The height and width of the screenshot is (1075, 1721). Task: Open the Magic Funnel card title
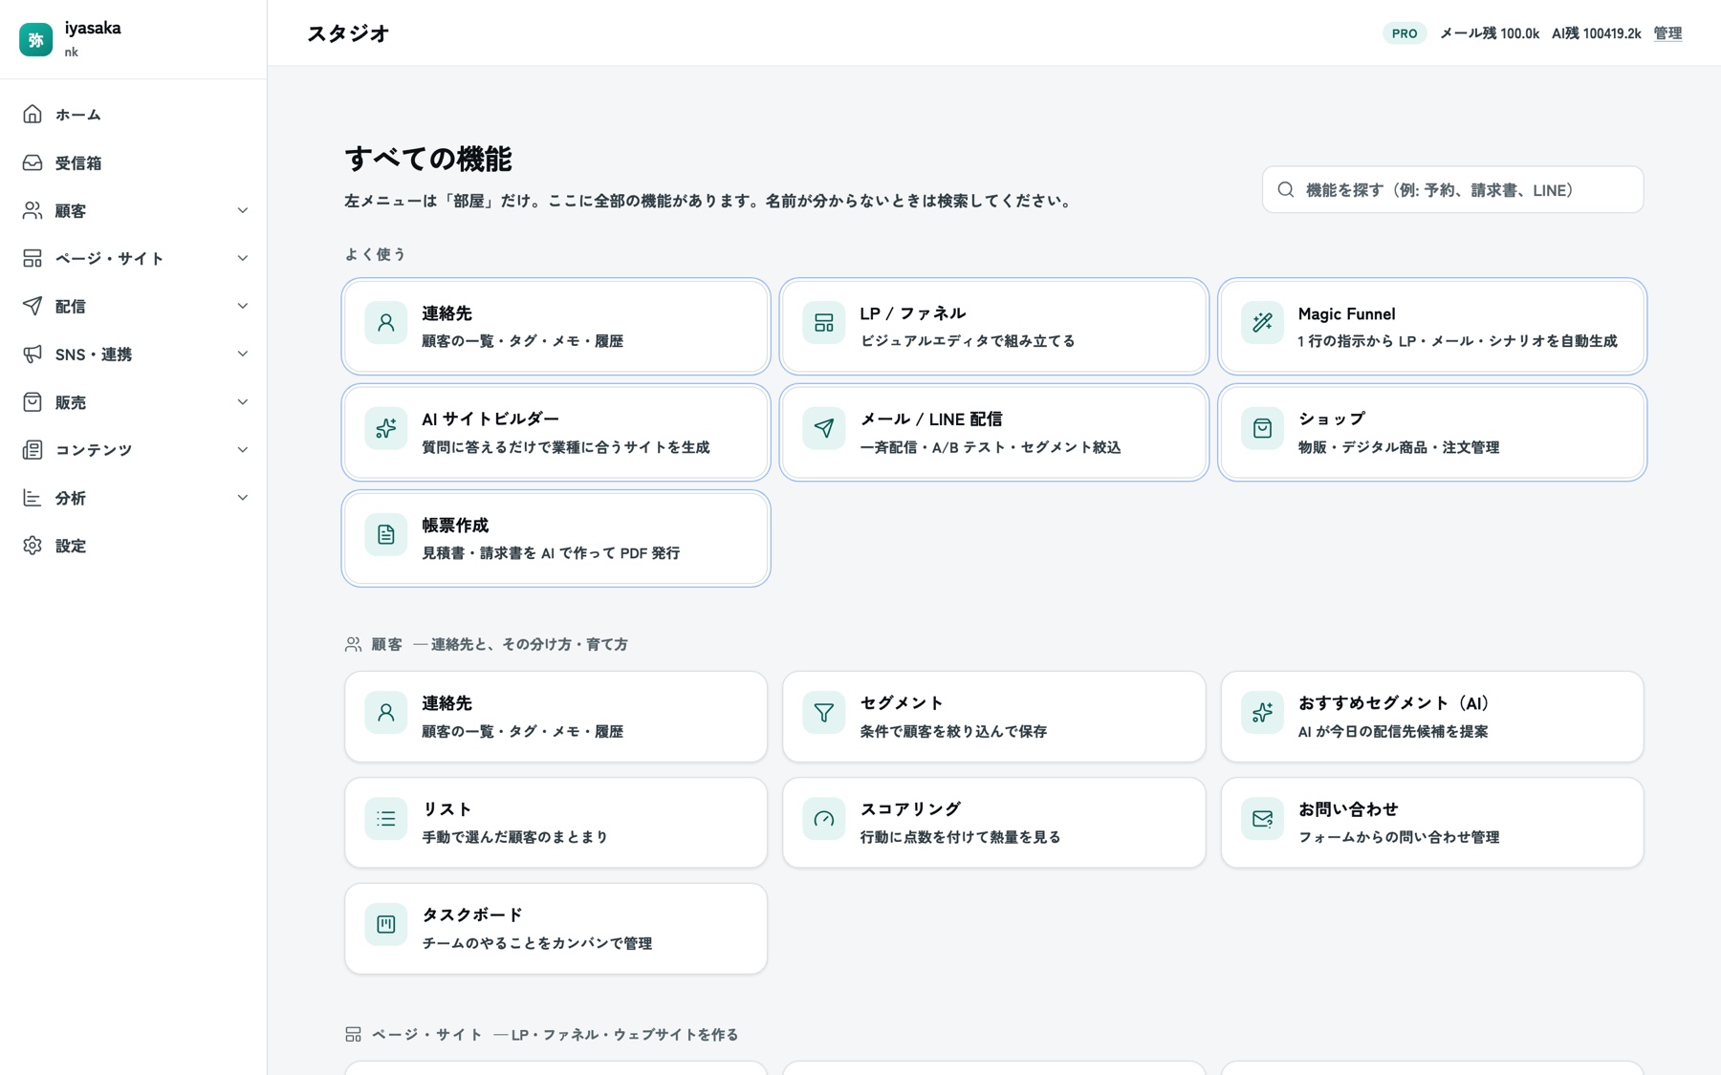coord(1346,313)
